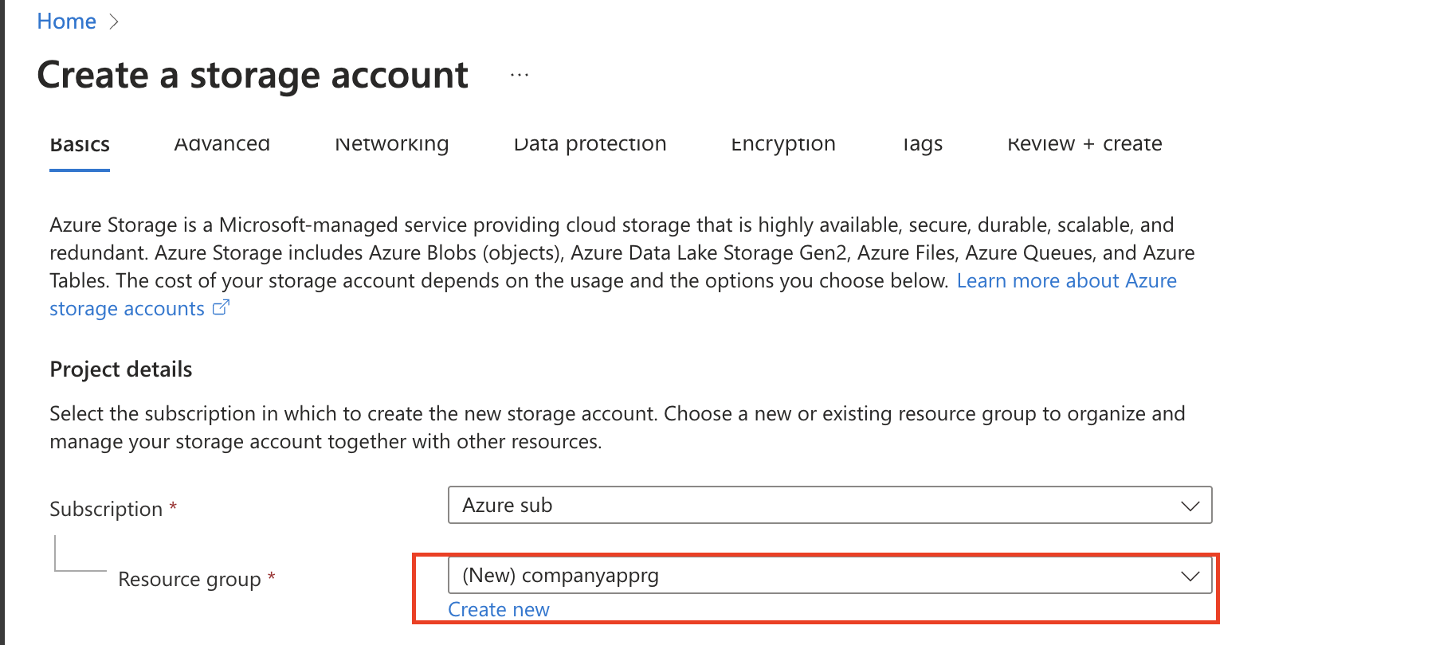Screen dimensions: 1455x645
Task: Jump to the Review + create tab
Action: 1084,145
